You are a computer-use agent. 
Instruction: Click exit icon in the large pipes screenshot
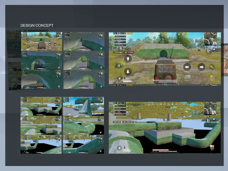pyautogui.click(x=208, y=120)
